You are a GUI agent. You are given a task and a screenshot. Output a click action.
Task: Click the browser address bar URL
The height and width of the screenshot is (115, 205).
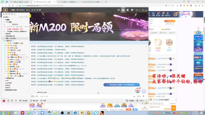click(43, 5)
